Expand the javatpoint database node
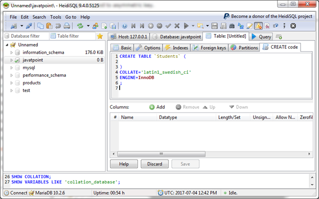319x199 pixels. coord(12,60)
